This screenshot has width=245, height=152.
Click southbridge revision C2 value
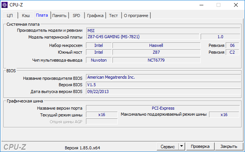tap(233, 52)
